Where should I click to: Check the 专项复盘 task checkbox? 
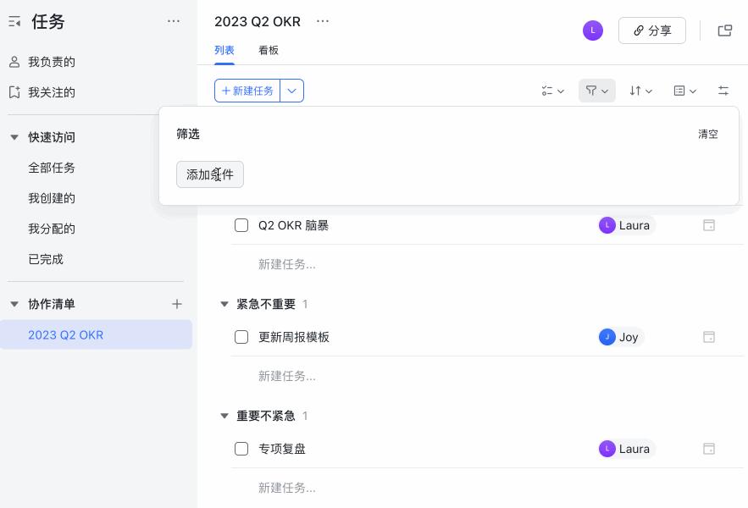click(241, 449)
